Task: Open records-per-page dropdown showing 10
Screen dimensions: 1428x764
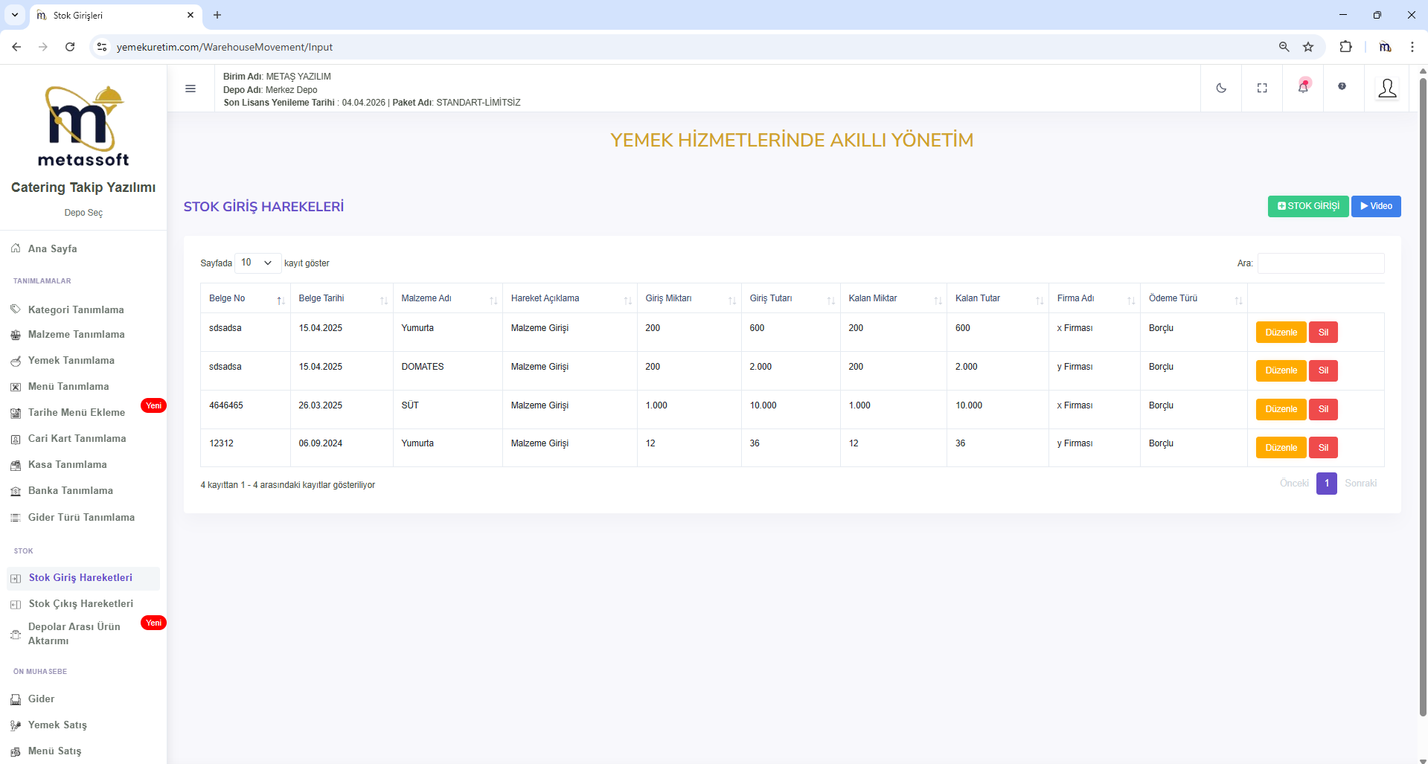Action: tap(257, 263)
